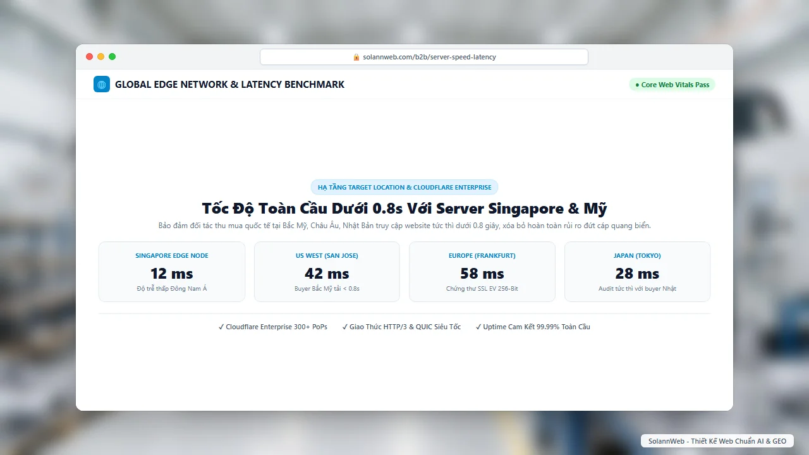
Task: Maximize the window with green button
Action: (x=113, y=57)
